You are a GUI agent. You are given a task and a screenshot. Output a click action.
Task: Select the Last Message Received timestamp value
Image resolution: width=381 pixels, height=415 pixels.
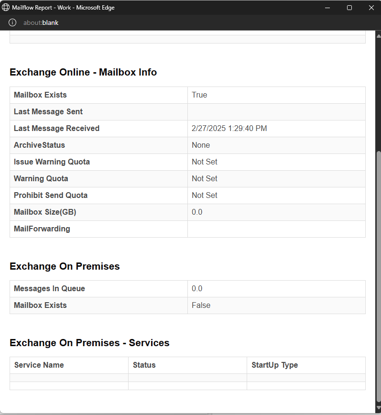(x=229, y=128)
